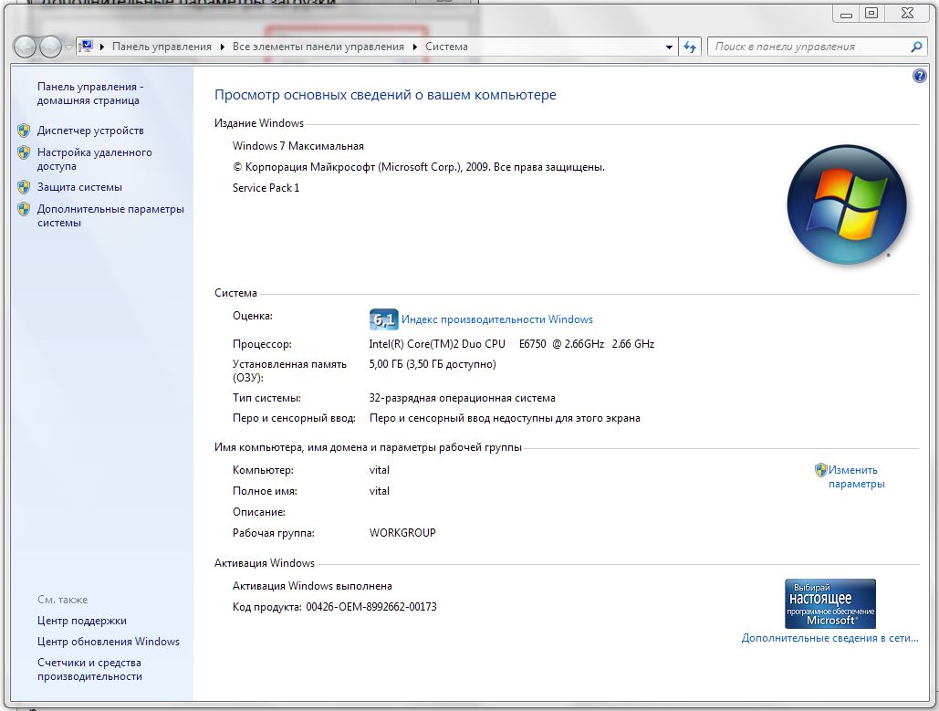Viewport: 939px width, 711px height.
Task: Click Изменить параметры link
Action: tap(856, 476)
